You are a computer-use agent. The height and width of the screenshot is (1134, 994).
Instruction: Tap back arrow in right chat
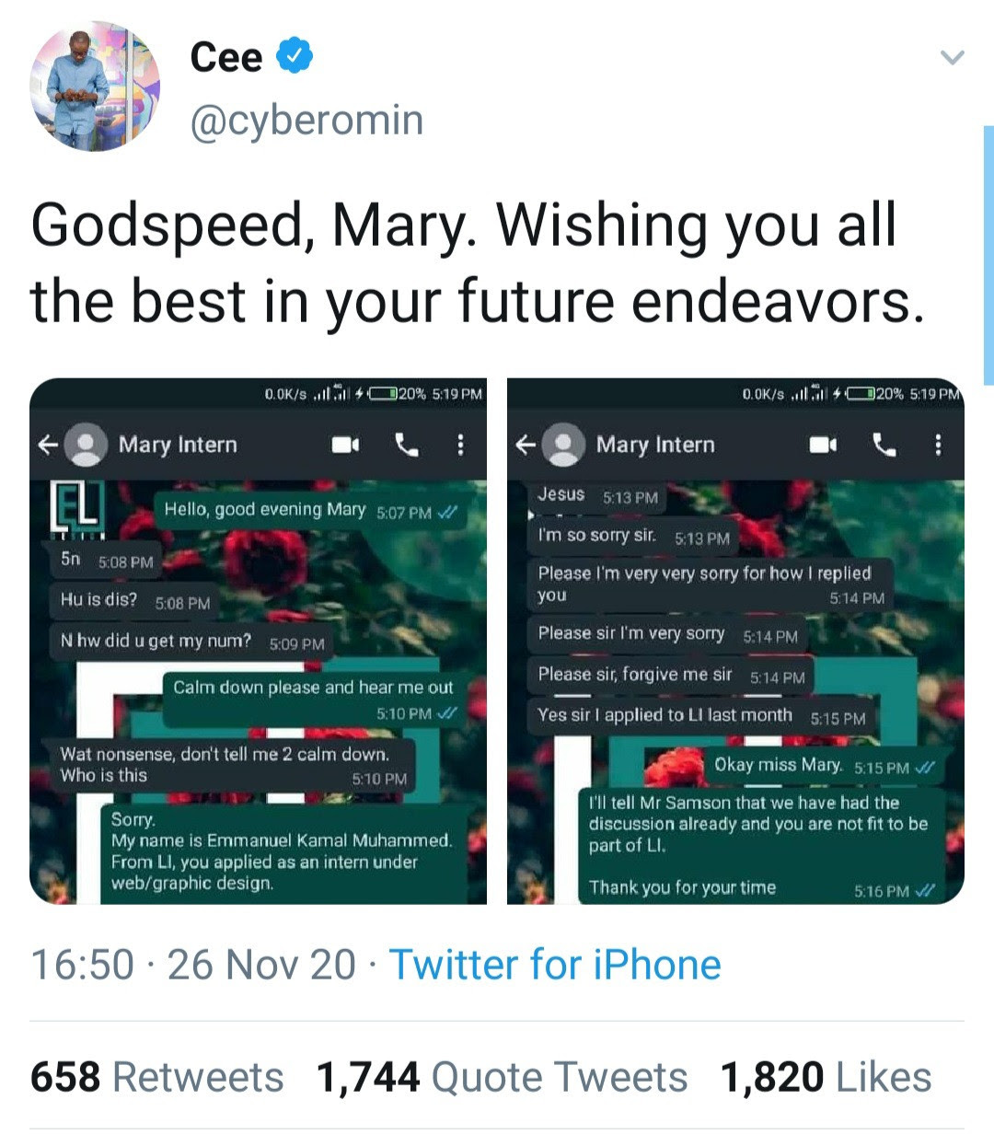(525, 445)
